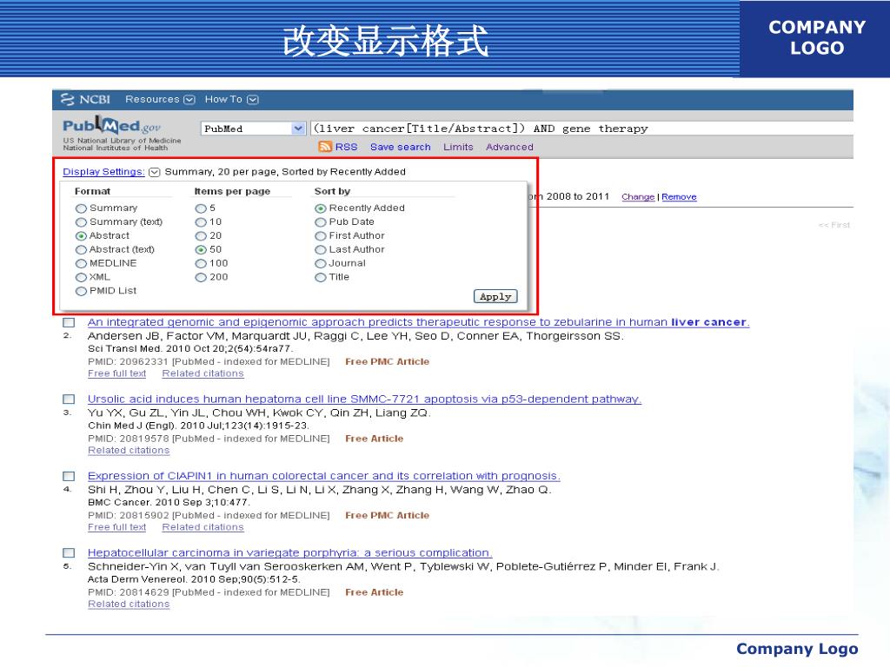This screenshot has height=667, width=890.
Task: Choose 10 items per page
Action: [201, 222]
